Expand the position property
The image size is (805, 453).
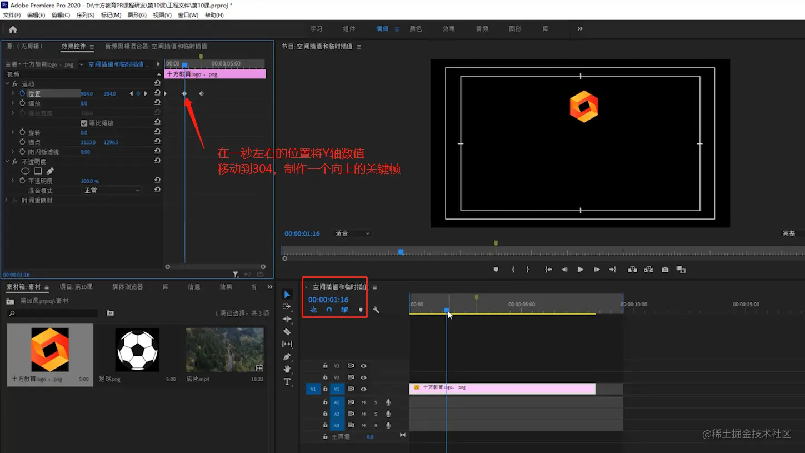pyautogui.click(x=13, y=93)
